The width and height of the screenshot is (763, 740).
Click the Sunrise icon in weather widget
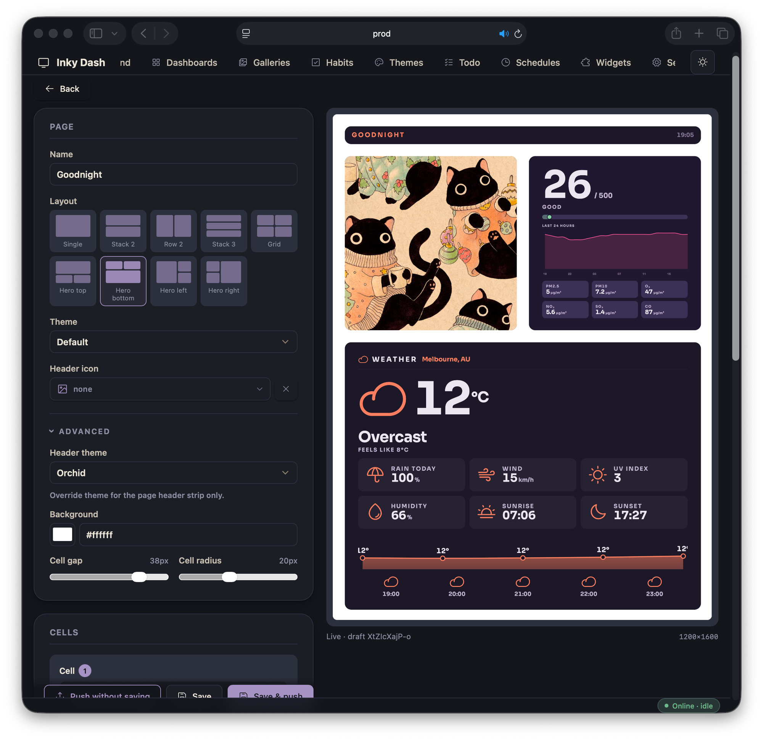tap(487, 512)
